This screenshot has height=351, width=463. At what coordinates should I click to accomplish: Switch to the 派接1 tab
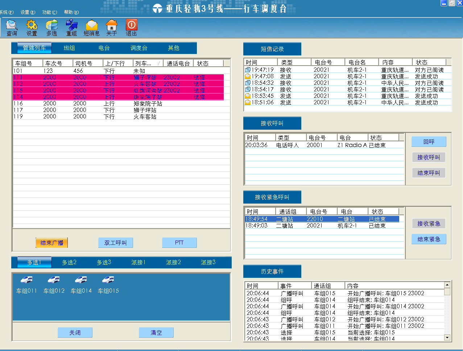coord(139,262)
